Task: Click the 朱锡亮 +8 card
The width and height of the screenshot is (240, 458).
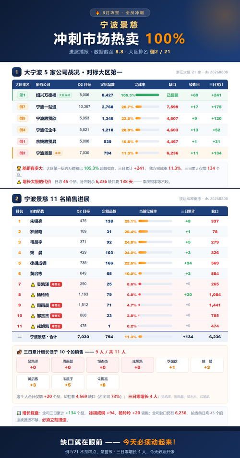Action: pyautogui.click(x=103, y=382)
